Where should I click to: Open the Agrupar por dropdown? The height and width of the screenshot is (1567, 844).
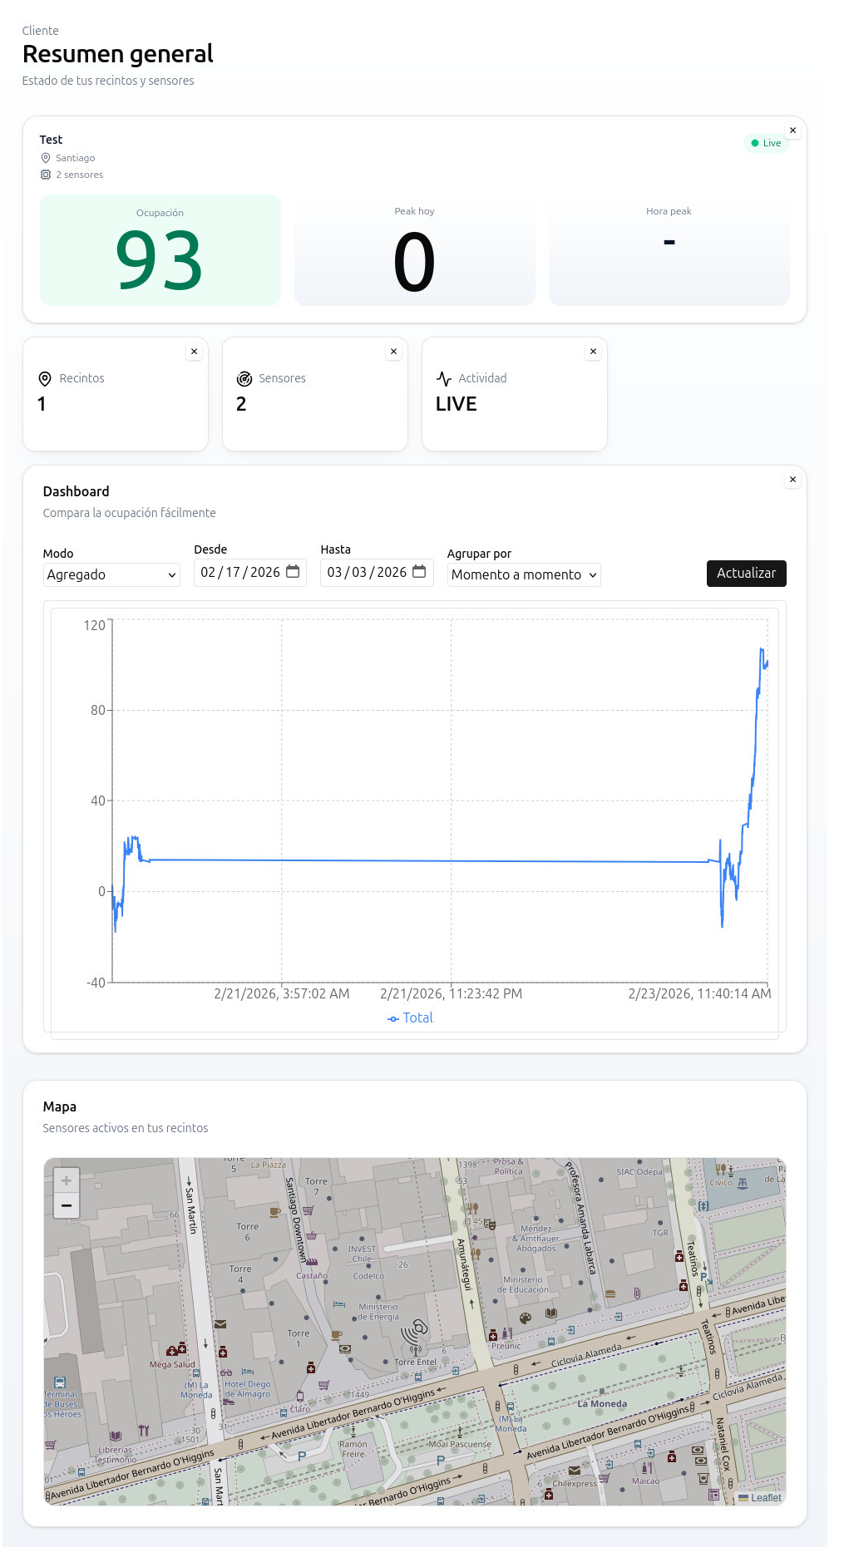pos(523,574)
